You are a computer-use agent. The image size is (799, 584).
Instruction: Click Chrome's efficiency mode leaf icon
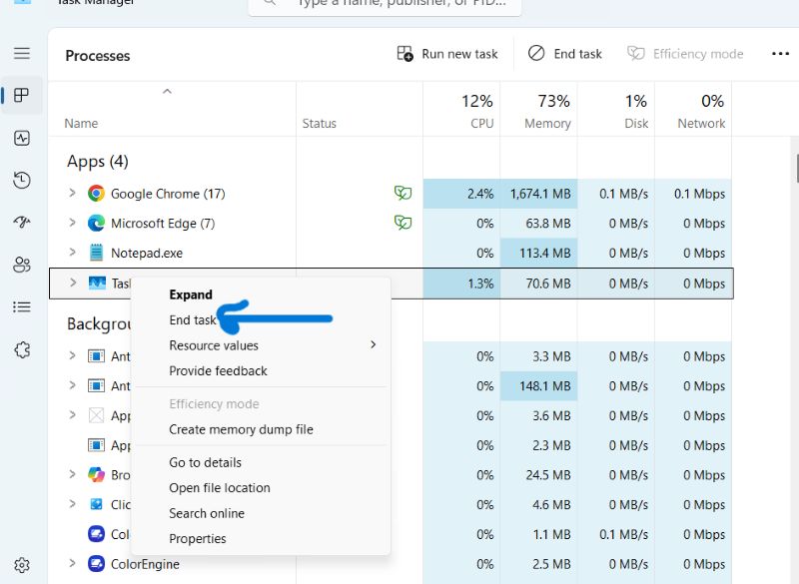(402, 193)
